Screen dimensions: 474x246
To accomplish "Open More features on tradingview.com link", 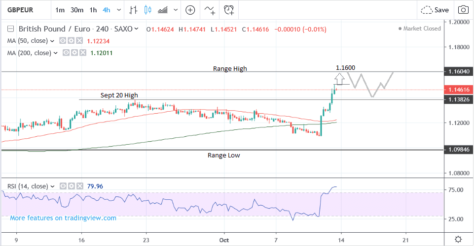I will [x=63, y=218].
